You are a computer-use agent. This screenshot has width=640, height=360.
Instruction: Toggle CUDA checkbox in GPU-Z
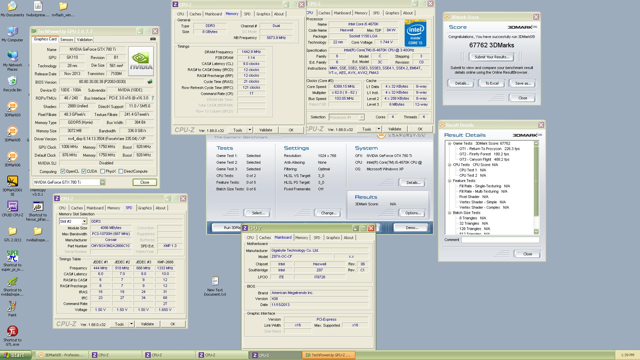pos(84,171)
